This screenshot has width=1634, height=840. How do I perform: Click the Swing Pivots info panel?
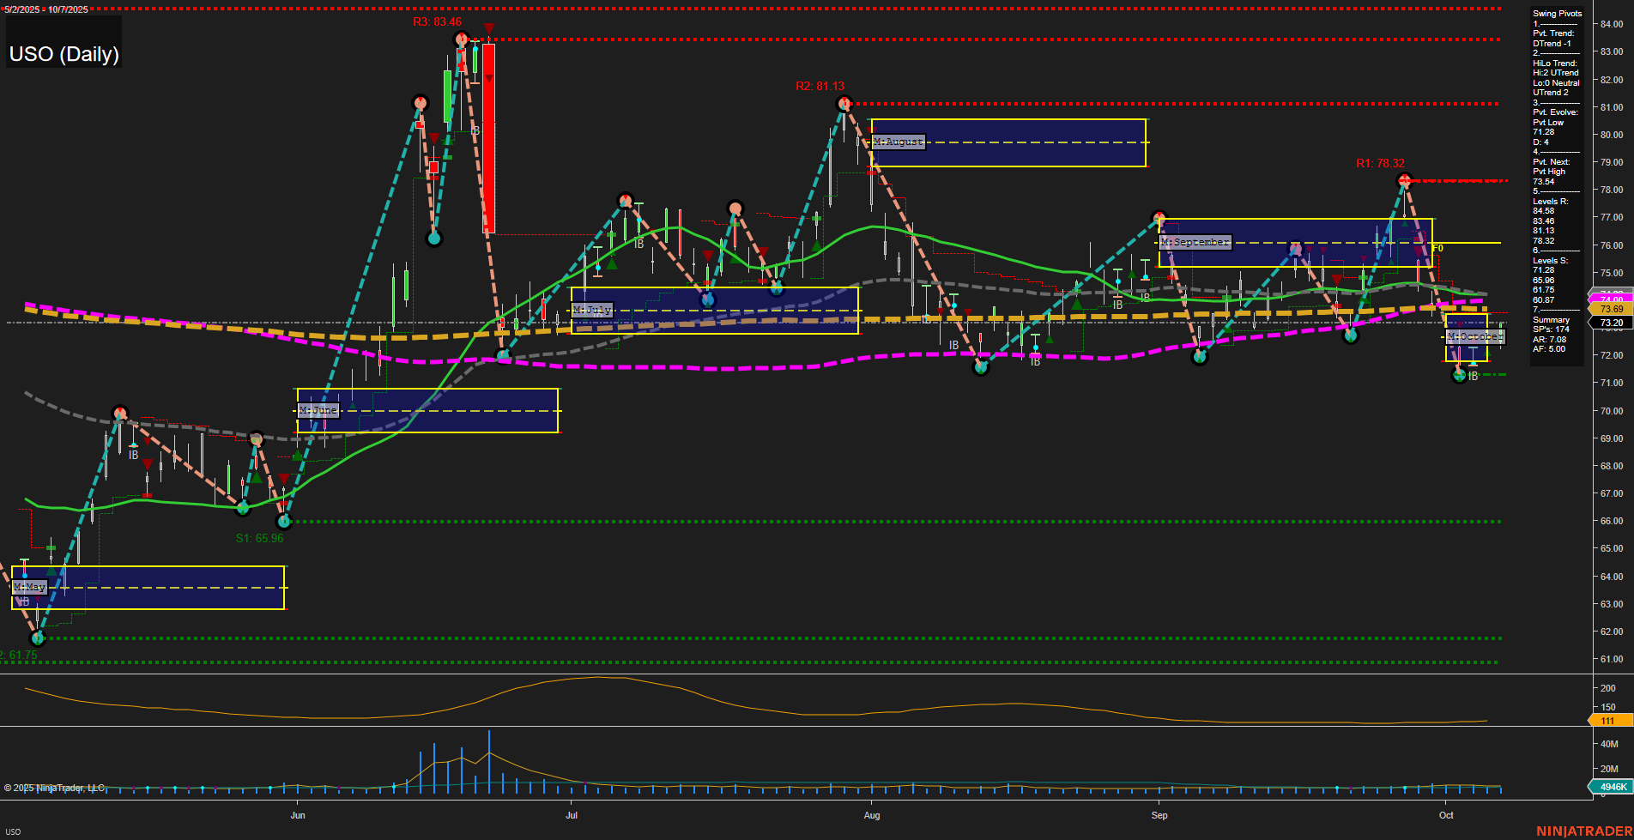1557,180
